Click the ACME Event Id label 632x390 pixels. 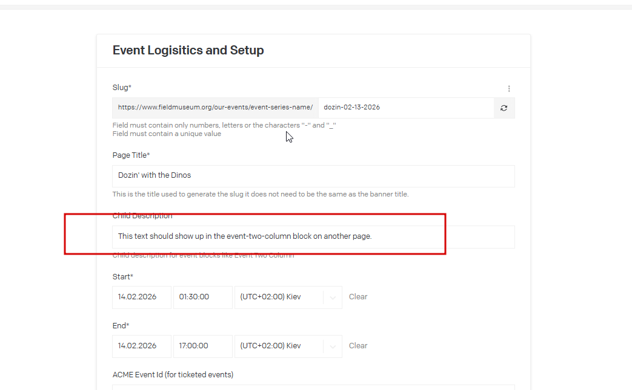[x=173, y=375]
